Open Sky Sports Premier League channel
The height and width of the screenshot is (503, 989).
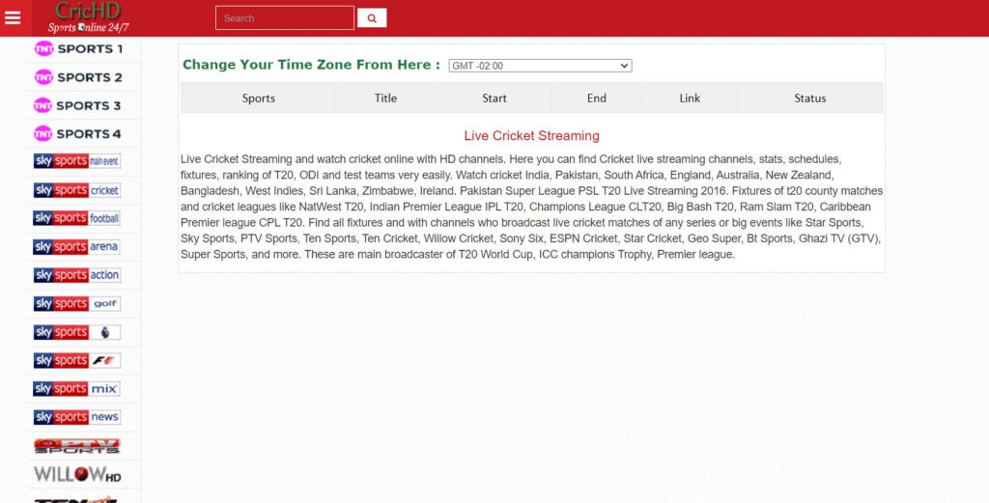77,331
